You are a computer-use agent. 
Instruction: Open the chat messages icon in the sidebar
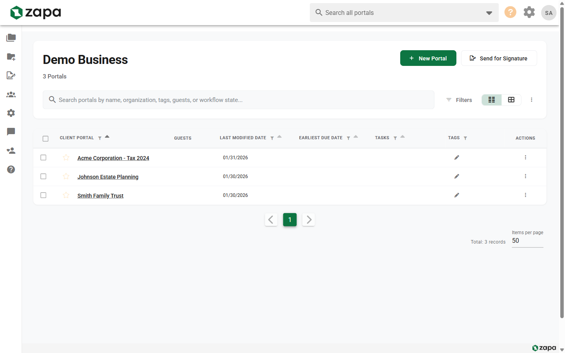tap(11, 132)
